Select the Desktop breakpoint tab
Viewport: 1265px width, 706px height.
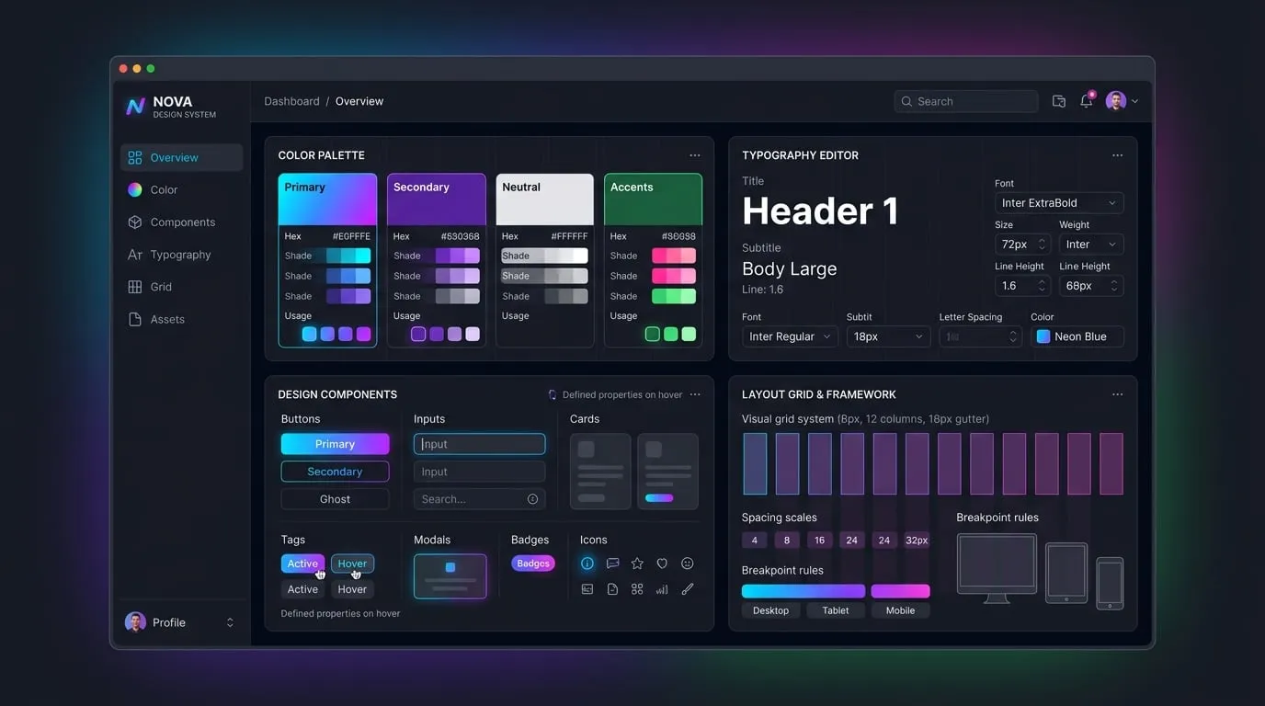coord(770,610)
